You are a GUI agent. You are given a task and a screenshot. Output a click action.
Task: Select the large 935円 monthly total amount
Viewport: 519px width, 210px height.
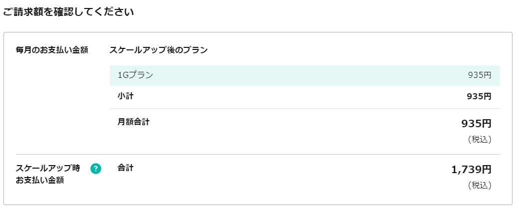point(476,124)
